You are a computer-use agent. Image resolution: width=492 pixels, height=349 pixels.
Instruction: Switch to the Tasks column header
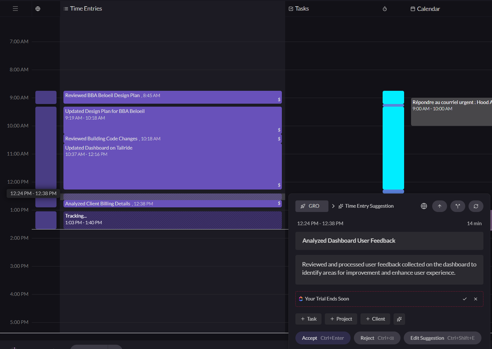[299, 9]
